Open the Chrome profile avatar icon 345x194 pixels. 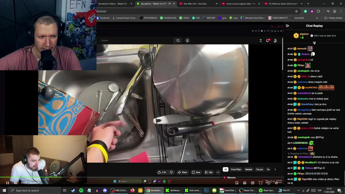click(x=334, y=11)
